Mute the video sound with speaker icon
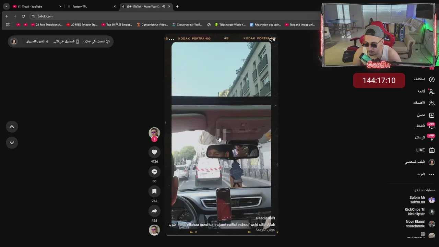439x247 pixels. click(272, 39)
